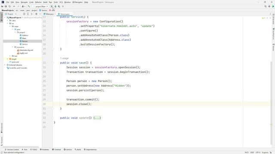Hide the Project tool window
This screenshot has width=275, height=154.
(40, 14)
